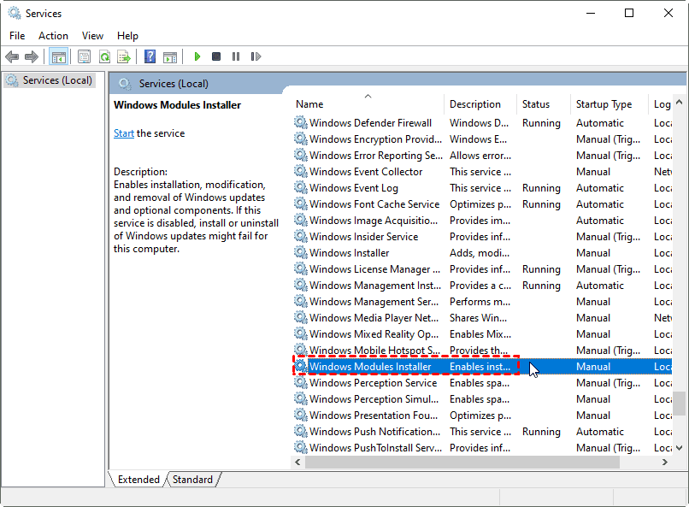Select Windows Image Acquisition service row
Viewport: 689px width, 507px height.
pos(482,220)
